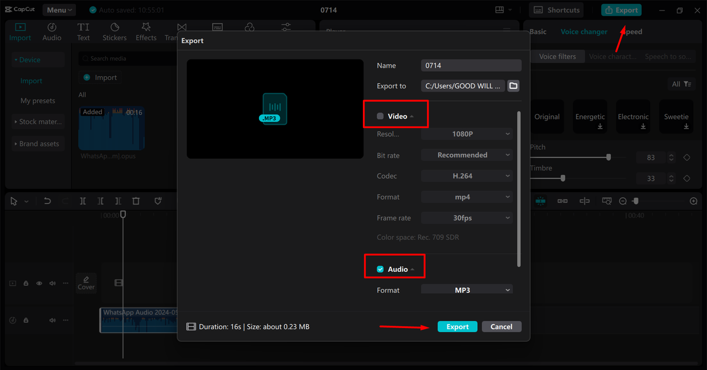Click the Timbre slider handle

(x=563, y=178)
